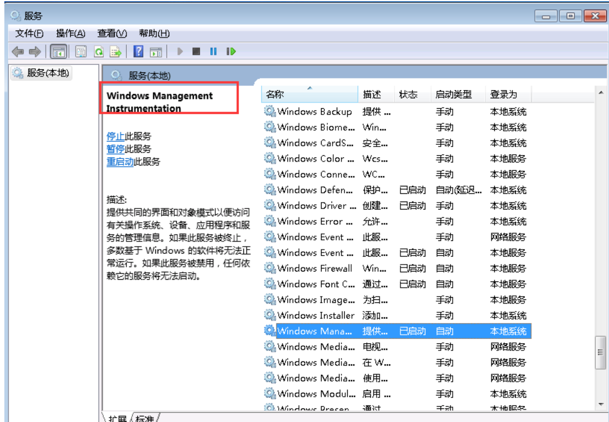Select the Windows Driver service name

click(317, 206)
